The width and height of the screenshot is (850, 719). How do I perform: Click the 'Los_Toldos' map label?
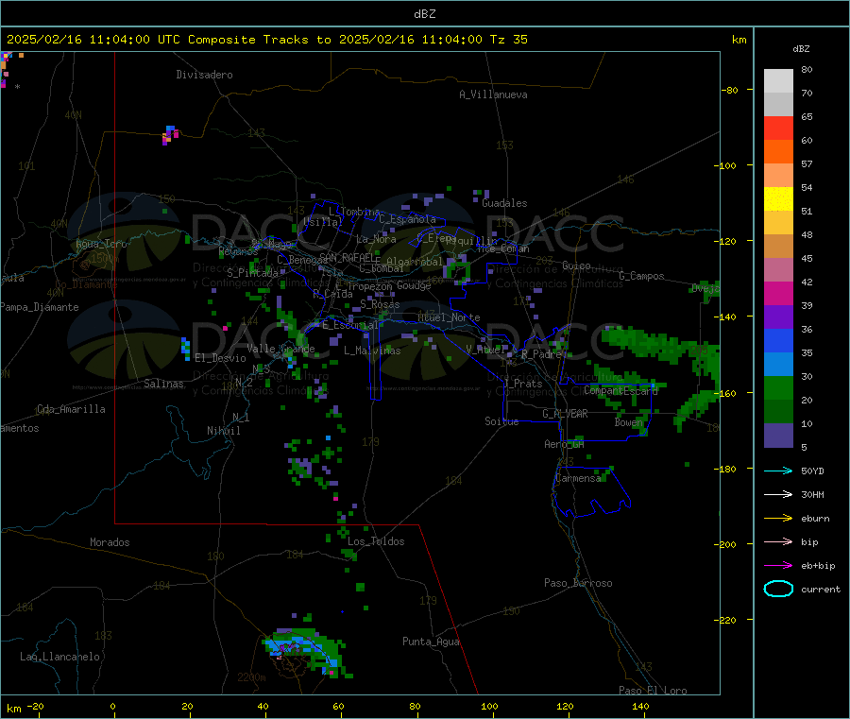(376, 541)
